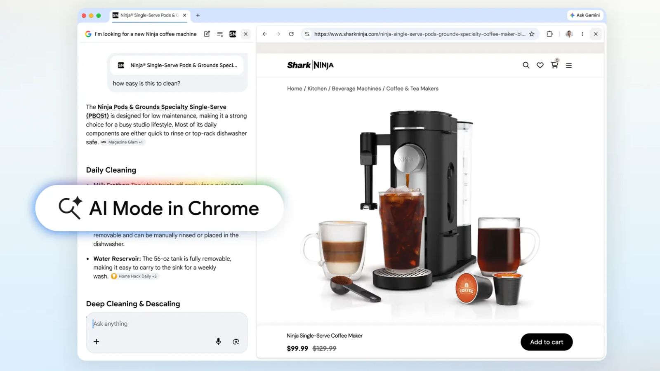Click the Coffee & Tea Makers breadcrumb
The height and width of the screenshot is (371, 660).
tap(412, 88)
